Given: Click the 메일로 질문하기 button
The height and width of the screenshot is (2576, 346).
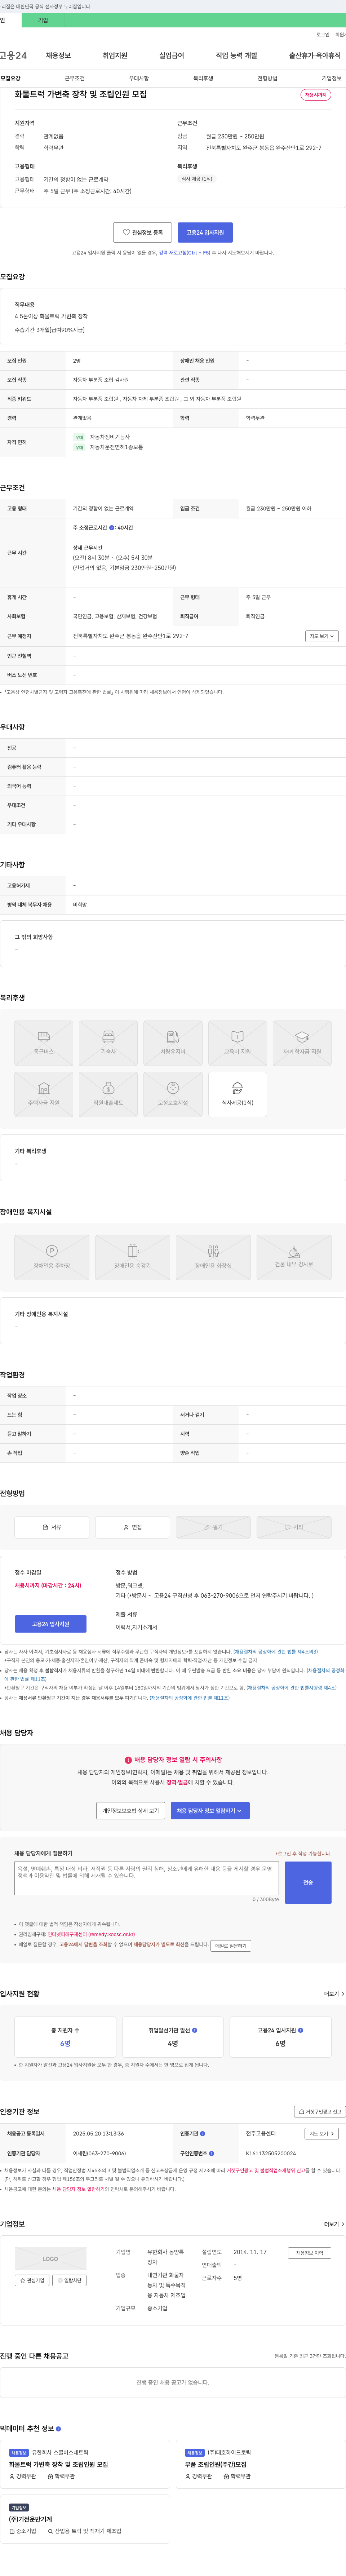Looking at the screenshot, I should coord(231,1945).
